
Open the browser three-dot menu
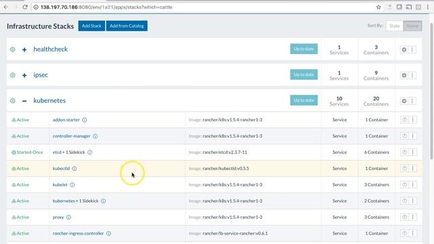pyautogui.click(x=428, y=7)
